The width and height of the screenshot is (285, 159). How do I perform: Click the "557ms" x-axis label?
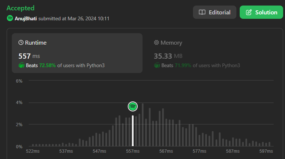click(133, 151)
